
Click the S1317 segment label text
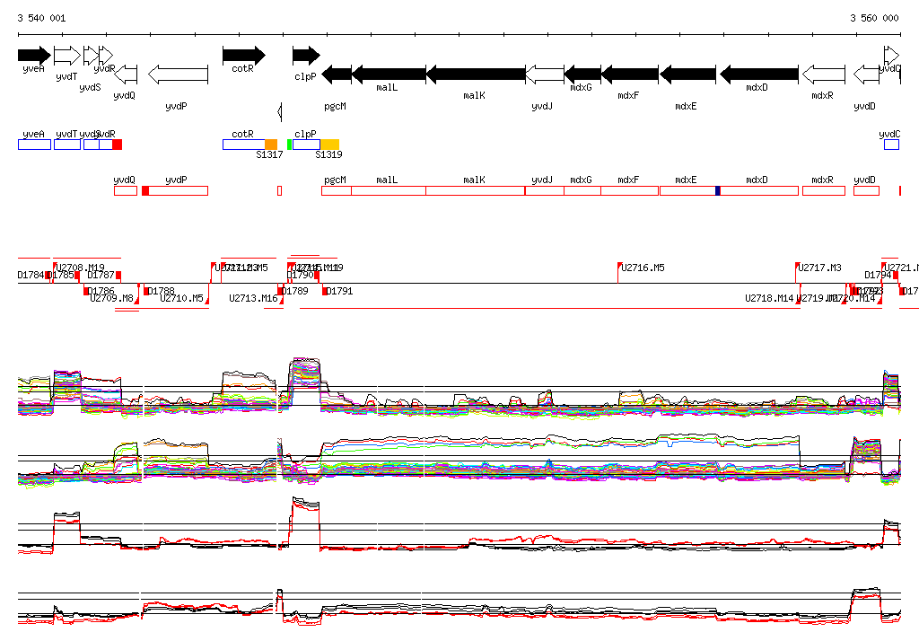click(x=269, y=154)
